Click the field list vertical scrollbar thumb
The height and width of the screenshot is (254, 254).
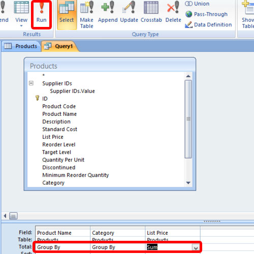tap(188, 119)
